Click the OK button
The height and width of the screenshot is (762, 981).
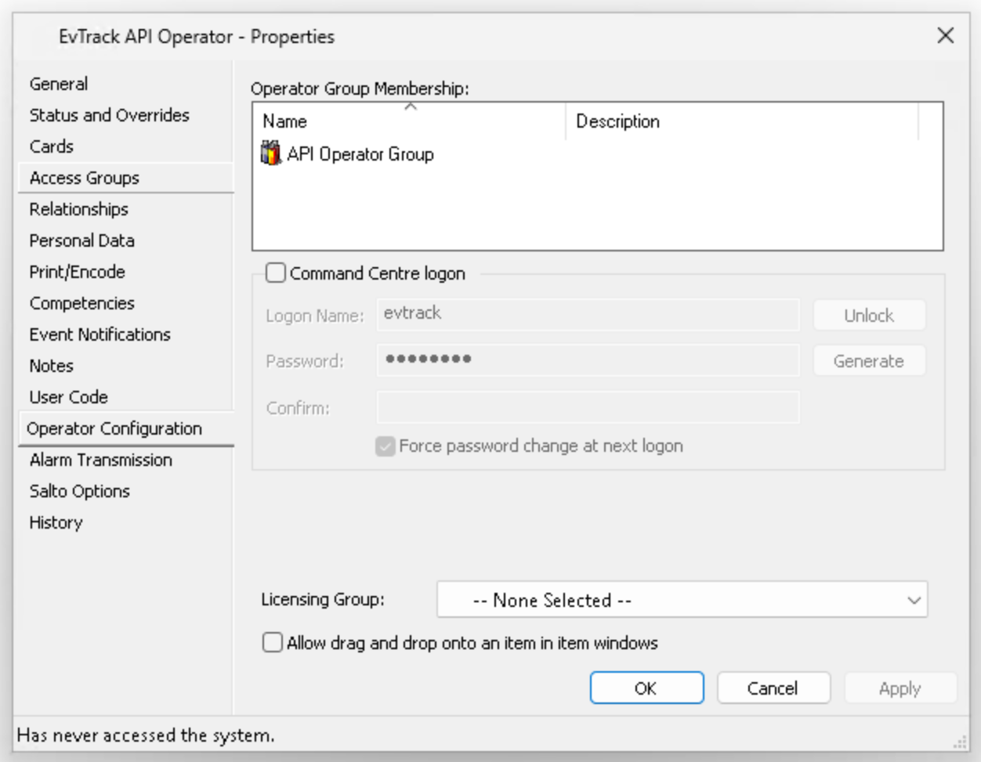pyautogui.click(x=646, y=688)
